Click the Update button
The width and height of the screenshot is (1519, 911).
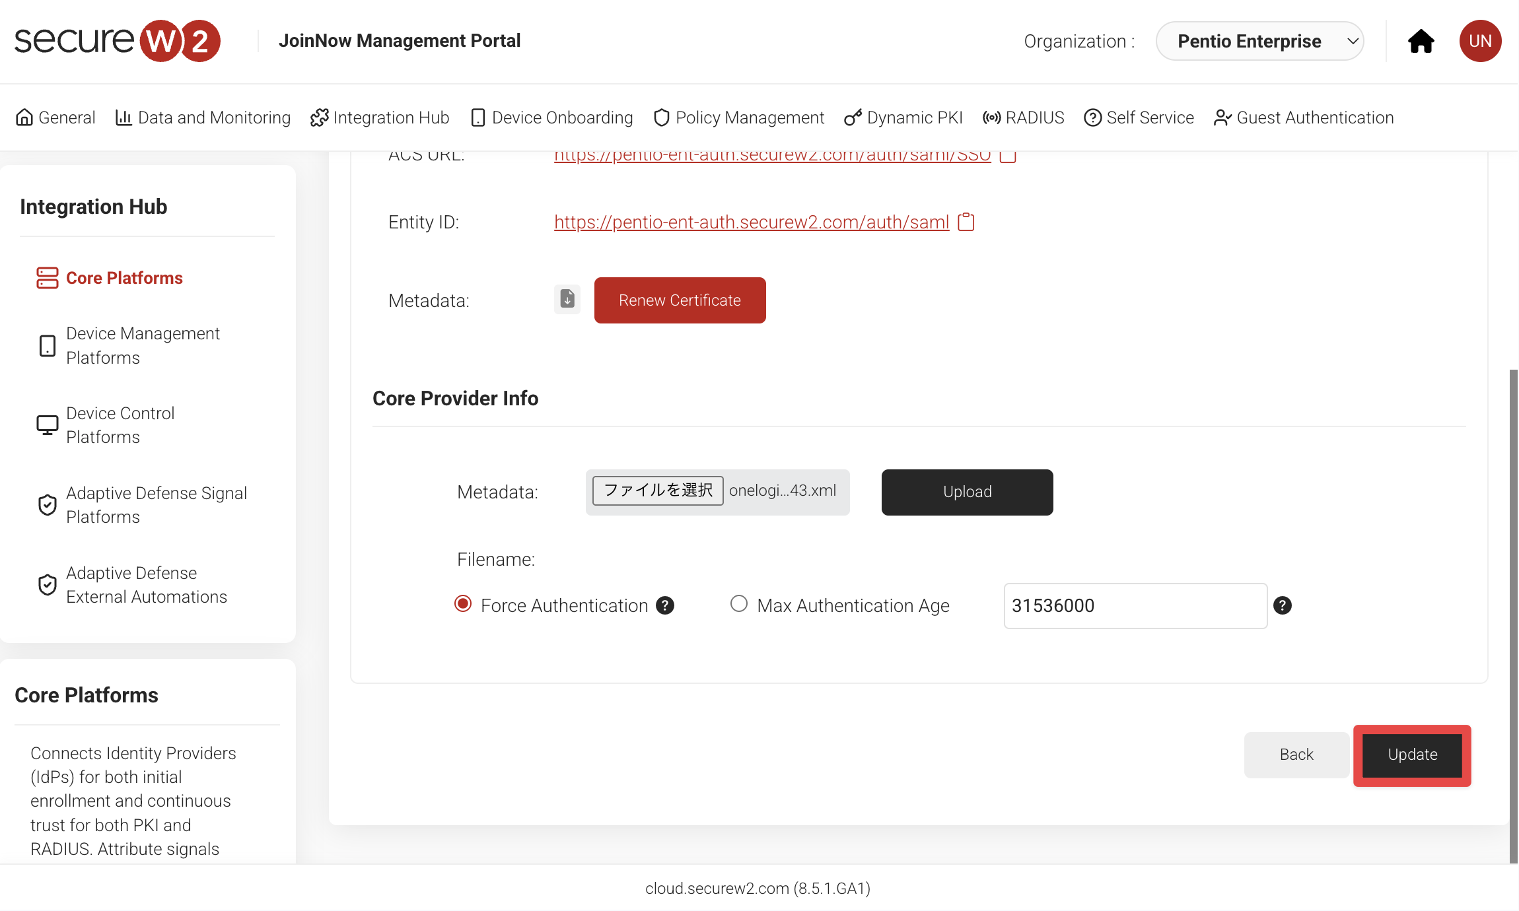[x=1413, y=755]
